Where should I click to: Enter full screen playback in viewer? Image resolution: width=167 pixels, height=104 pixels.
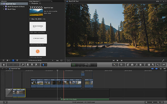[x=163, y=60]
